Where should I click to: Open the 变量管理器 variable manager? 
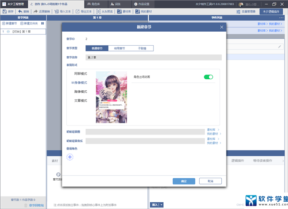tap(246, 12)
